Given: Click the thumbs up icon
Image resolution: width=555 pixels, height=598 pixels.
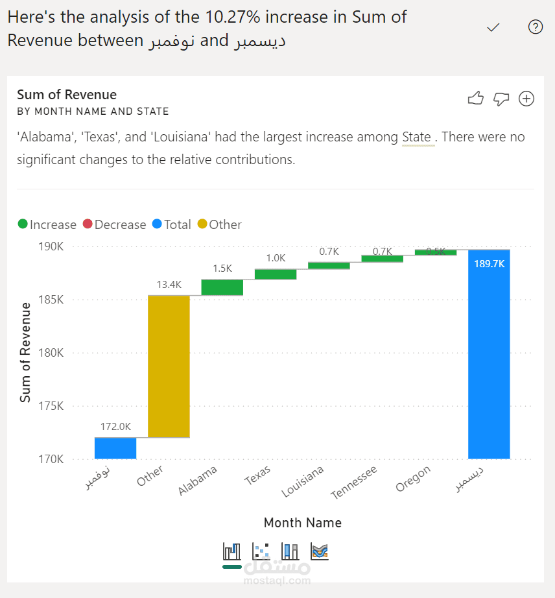Looking at the screenshot, I should coord(475,99).
